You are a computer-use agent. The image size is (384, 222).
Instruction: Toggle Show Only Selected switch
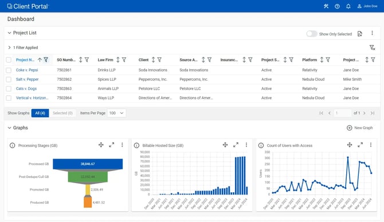tap(312, 34)
